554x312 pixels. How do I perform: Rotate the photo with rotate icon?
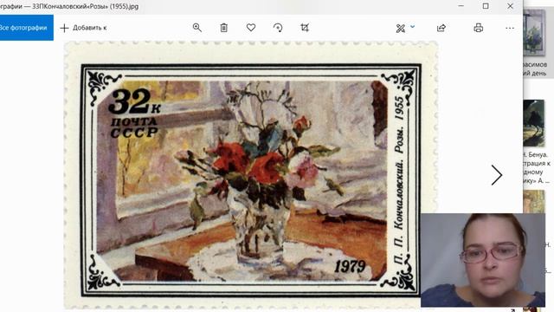(x=278, y=28)
